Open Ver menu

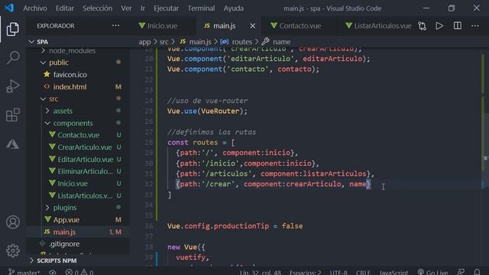click(126, 8)
